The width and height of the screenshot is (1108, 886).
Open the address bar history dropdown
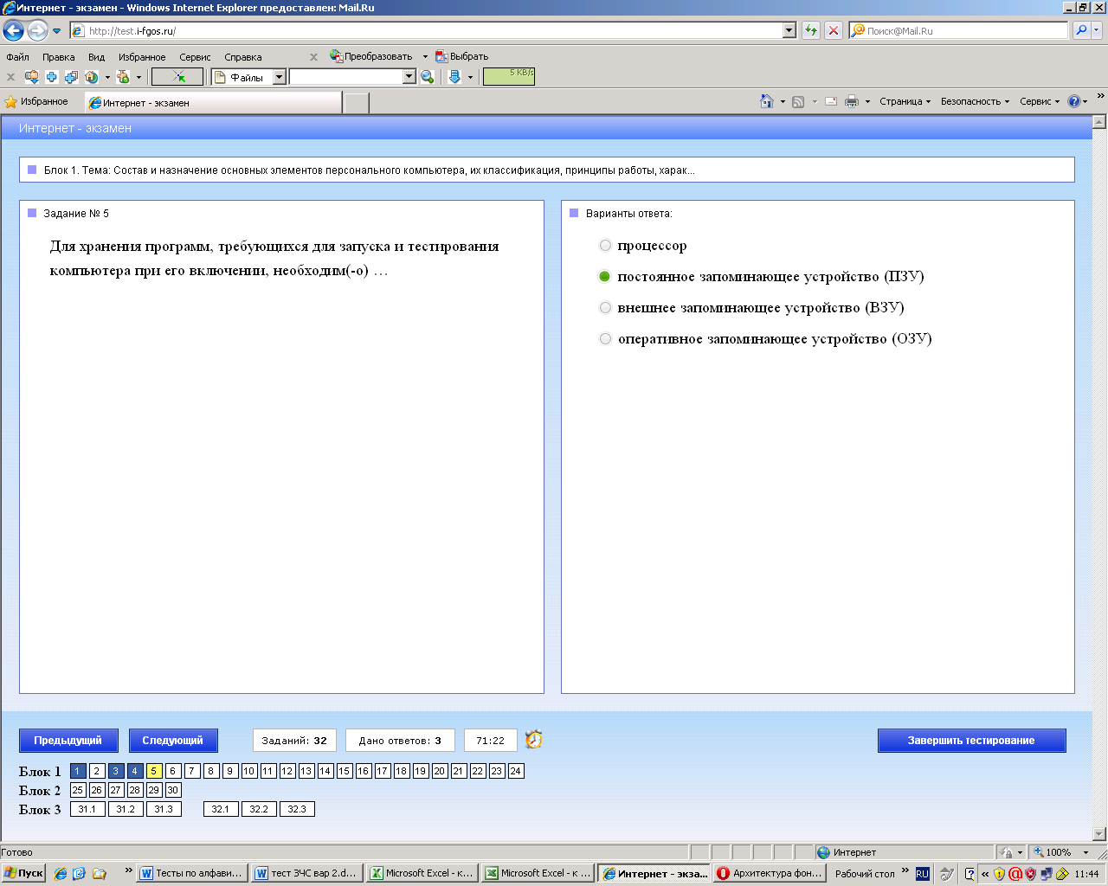click(x=789, y=30)
